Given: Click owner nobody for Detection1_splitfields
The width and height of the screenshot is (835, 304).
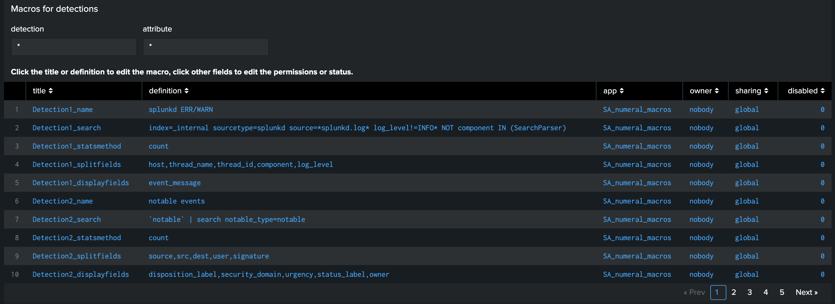Looking at the screenshot, I should 701,165.
